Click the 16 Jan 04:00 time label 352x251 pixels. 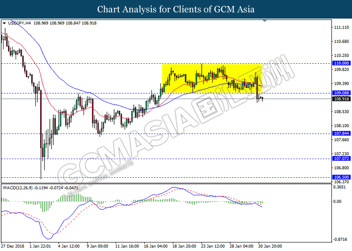pyautogui.click(x=155, y=246)
